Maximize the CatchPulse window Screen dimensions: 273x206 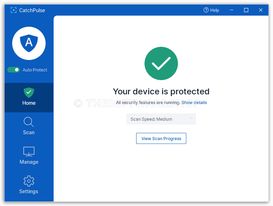pos(246,10)
